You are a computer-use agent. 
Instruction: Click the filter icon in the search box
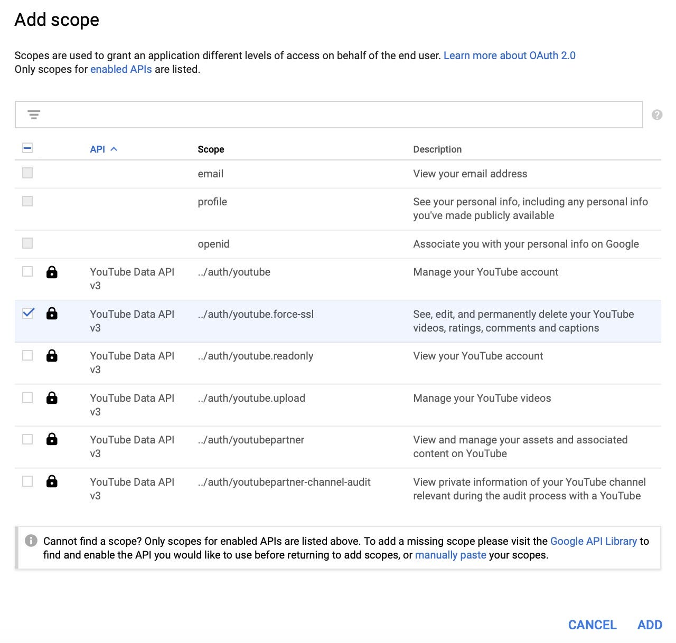coord(34,115)
